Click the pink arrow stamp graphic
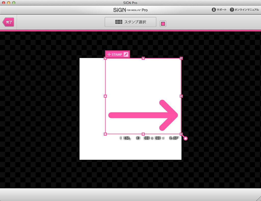 coord(143,115)
